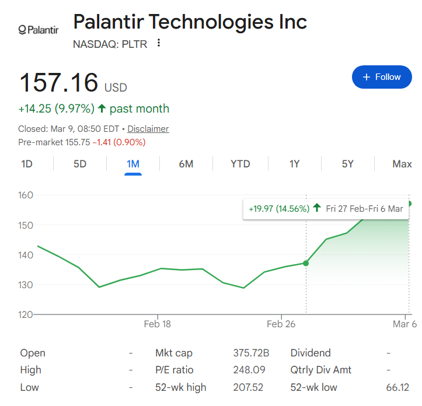
Task: Switch to the 1D chart range
Action: (27, 164)
